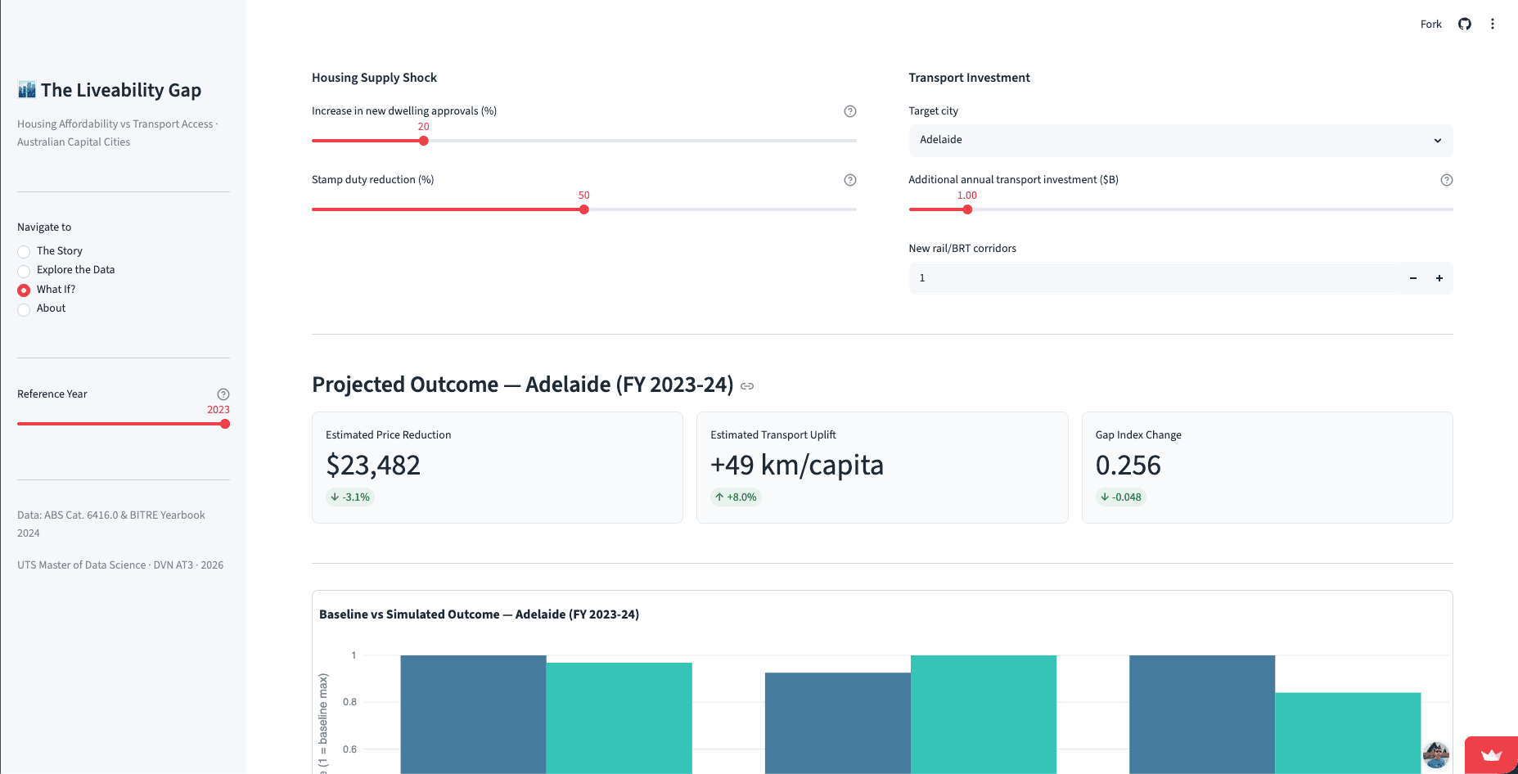Click the Fork button
Screen dimensions: 1518x774
click(x=1430, y=24)
